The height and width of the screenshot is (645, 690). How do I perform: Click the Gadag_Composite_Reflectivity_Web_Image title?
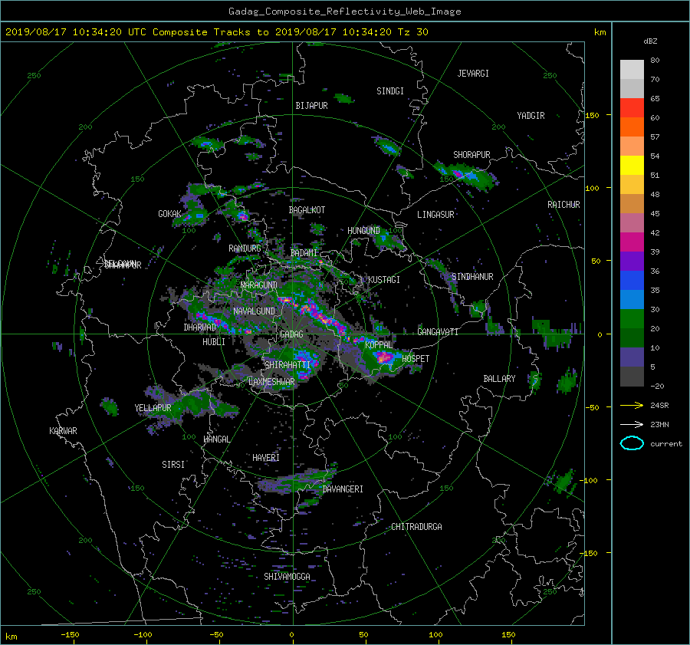pos(344,12)
